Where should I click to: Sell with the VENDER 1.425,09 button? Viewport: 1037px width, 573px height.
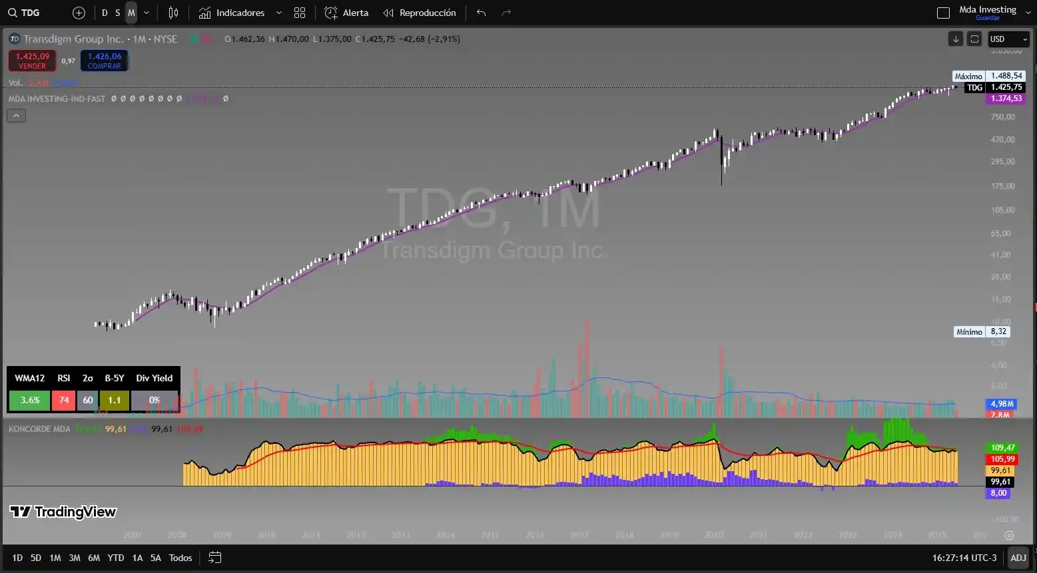click(x=32, y=61)
